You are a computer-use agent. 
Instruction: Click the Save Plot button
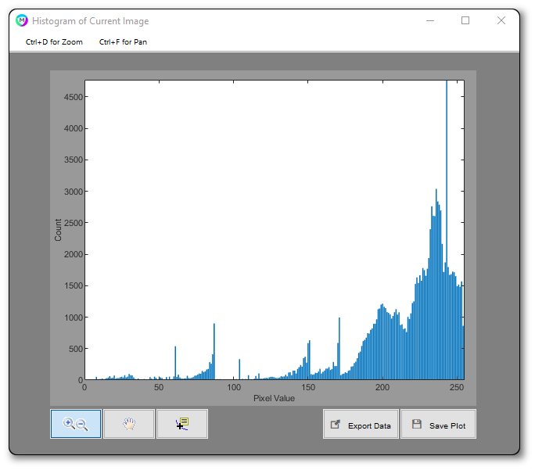tap(439, 424)
